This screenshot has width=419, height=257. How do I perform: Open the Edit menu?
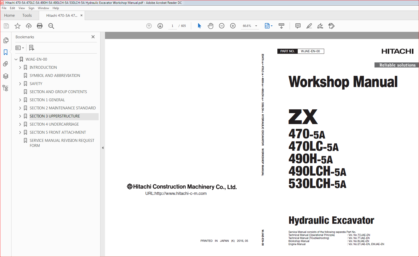pyautogui.click(x=12, y=8)
